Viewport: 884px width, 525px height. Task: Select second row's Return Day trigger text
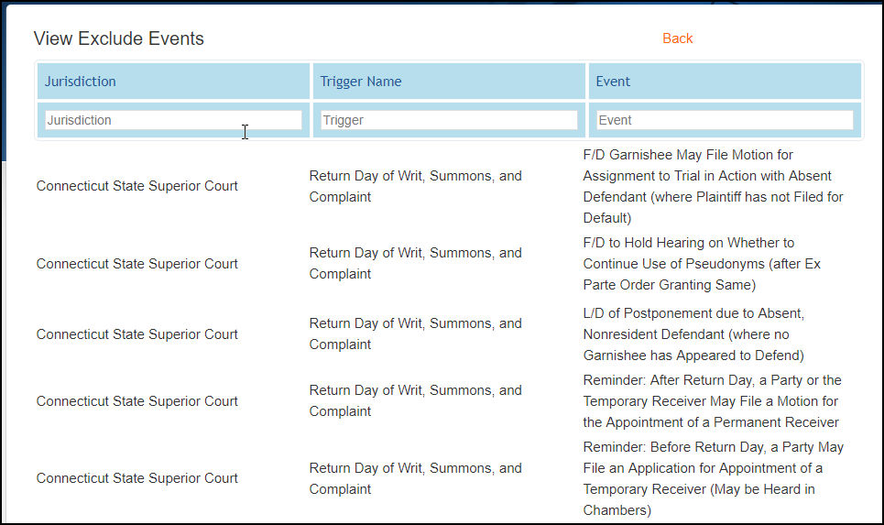(x=416, y=263)
